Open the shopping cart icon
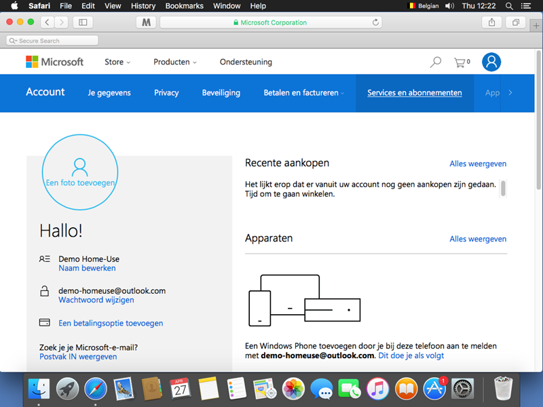Image resolution: width=543 pixels, height=407 pixels. pos(462,62)
